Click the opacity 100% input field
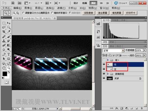The height and width of the screenshot is (111, 148). [139, 50]
